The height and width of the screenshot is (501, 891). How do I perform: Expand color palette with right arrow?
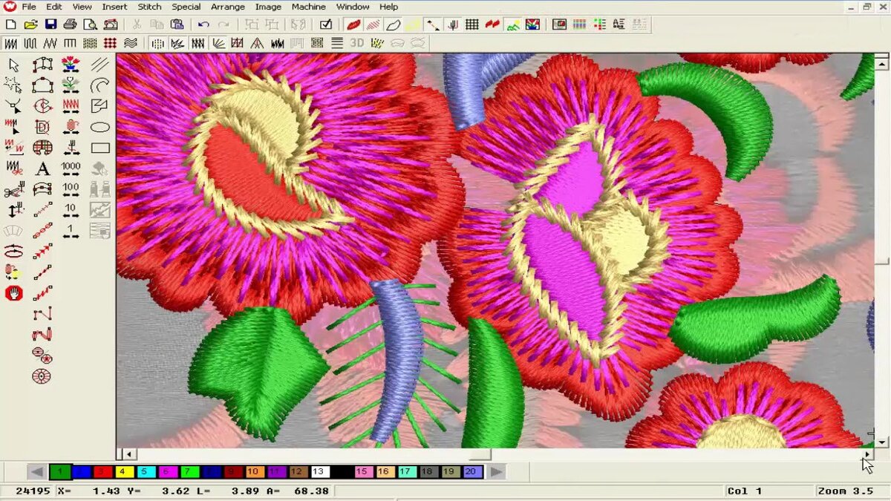(x=496, y=471)
